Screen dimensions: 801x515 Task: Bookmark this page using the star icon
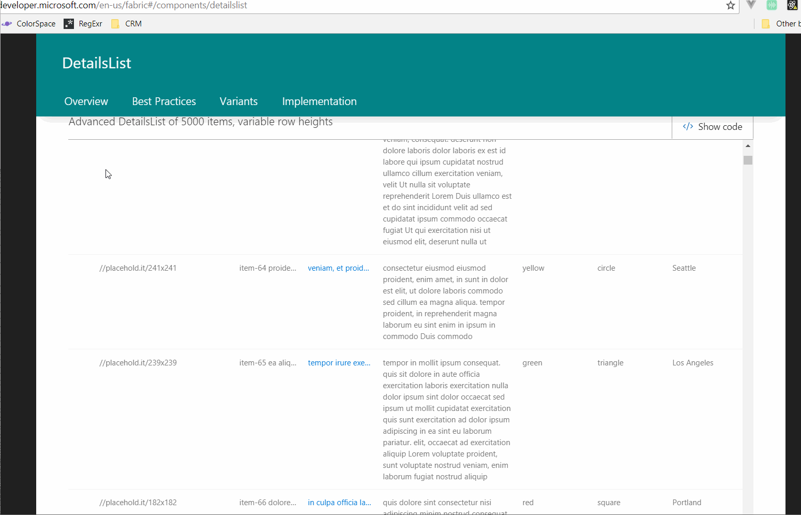(x=731, y=6)
